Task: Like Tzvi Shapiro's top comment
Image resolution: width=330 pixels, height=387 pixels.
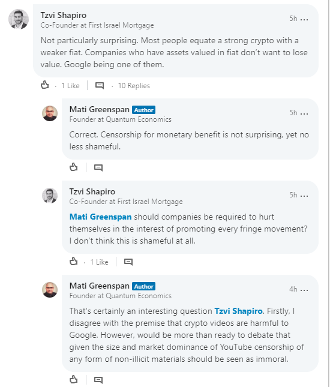Action: 44,85
